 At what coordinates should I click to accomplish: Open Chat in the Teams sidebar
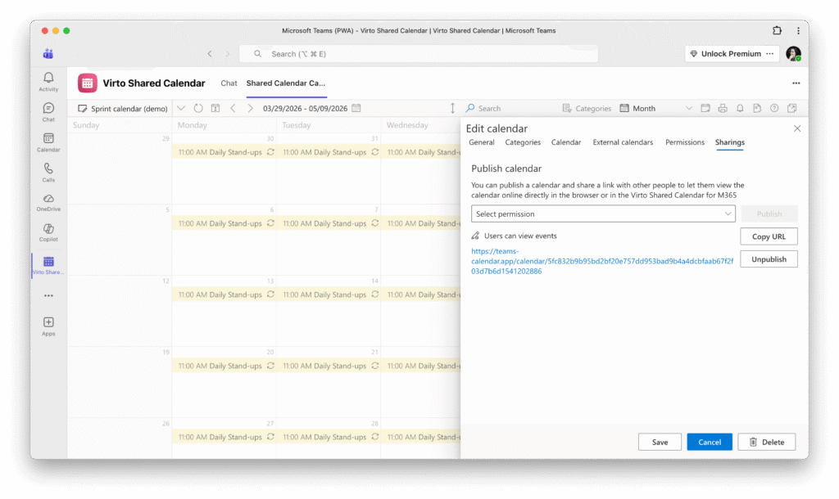(x=48, y=112)
